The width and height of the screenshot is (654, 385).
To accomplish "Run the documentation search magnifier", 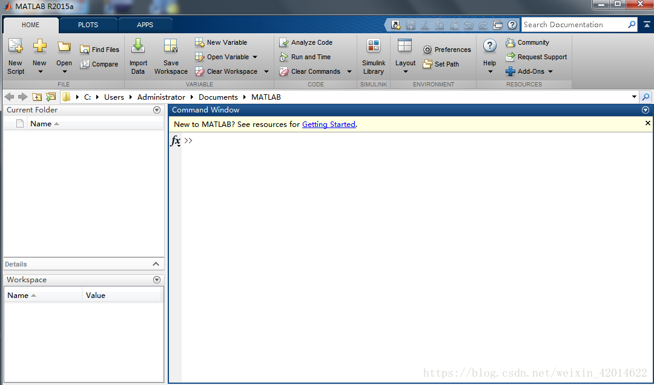I will click(x=632, y=25).
